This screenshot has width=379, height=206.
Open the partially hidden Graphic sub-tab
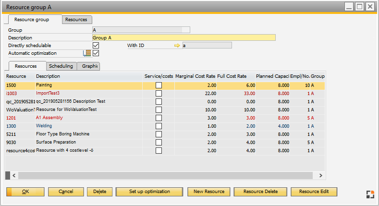coord(90,66)
